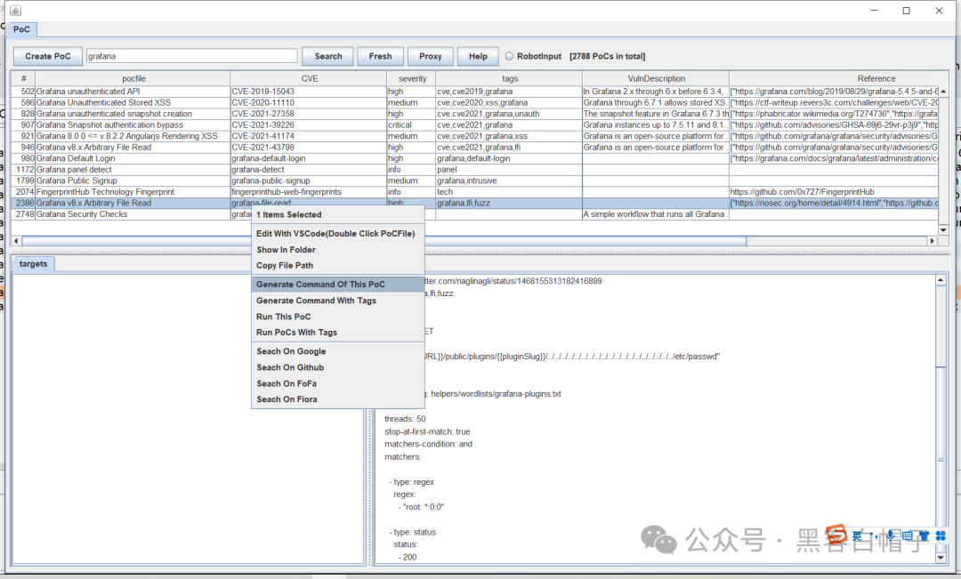
Task: Click the table's horizontal scroll right arrow
Action: (x=933, y=241)
